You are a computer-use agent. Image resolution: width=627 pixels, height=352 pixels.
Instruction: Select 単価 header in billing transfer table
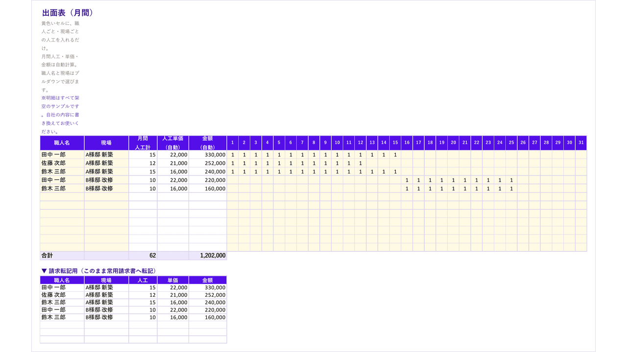173,280
